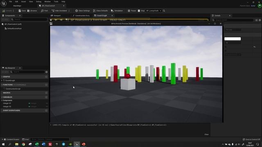This screenshot has height=147, width=262.
Task: Click the My Blueprint search field
Action: (x=27, y=72)
